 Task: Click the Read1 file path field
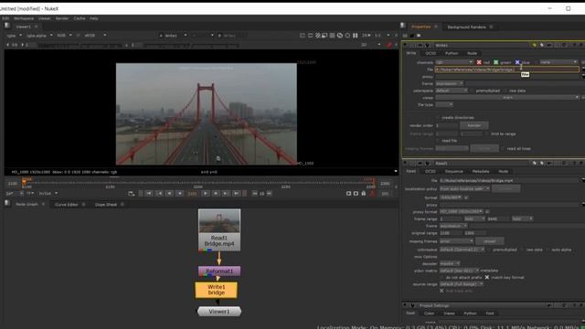(509, 181)
